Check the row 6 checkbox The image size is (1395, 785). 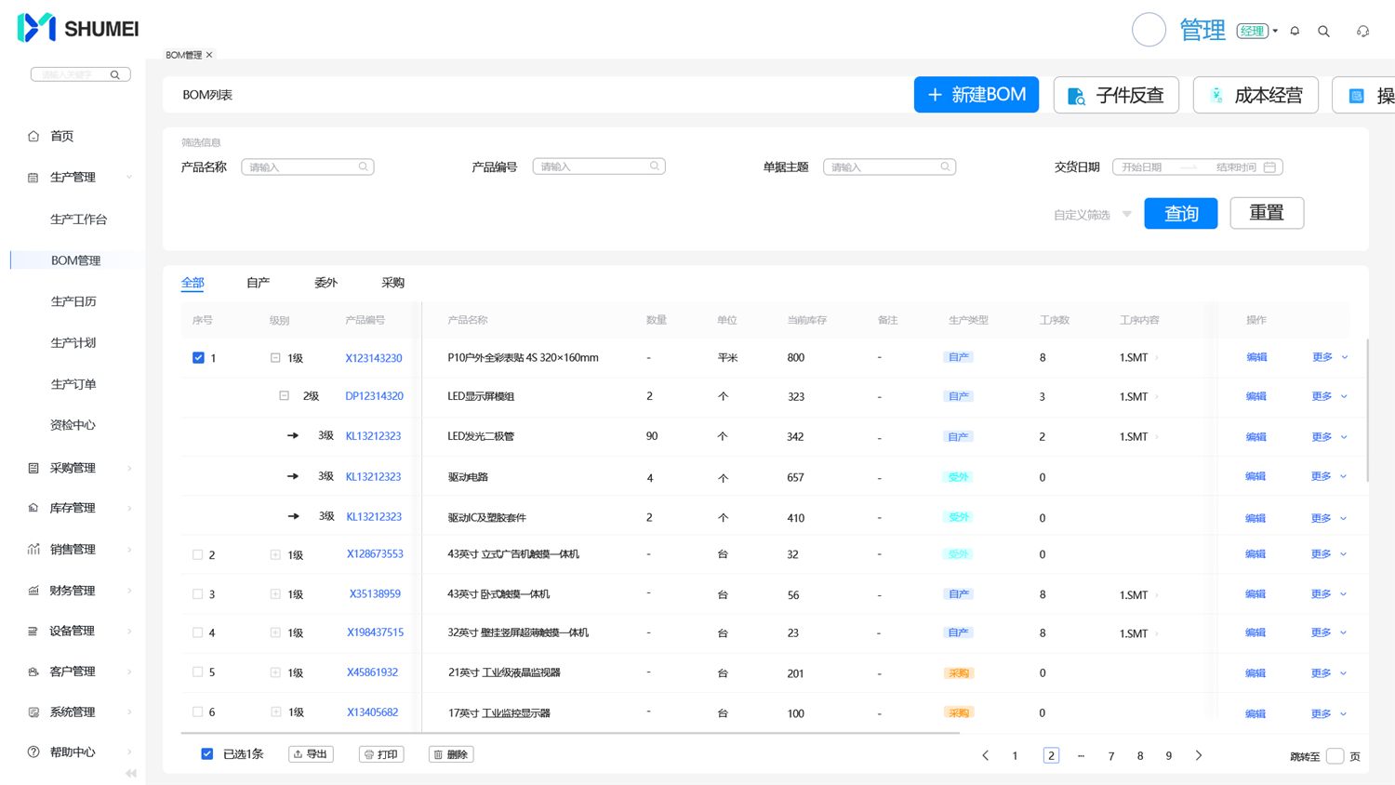tap(197, 712)
